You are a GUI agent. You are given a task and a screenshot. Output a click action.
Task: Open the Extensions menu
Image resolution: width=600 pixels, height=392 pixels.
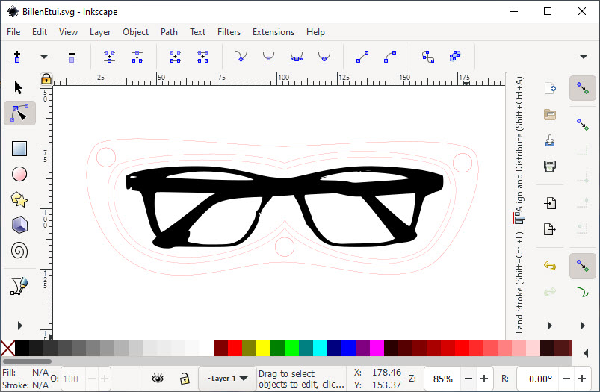pyautogui.click(x=273, y=32)
